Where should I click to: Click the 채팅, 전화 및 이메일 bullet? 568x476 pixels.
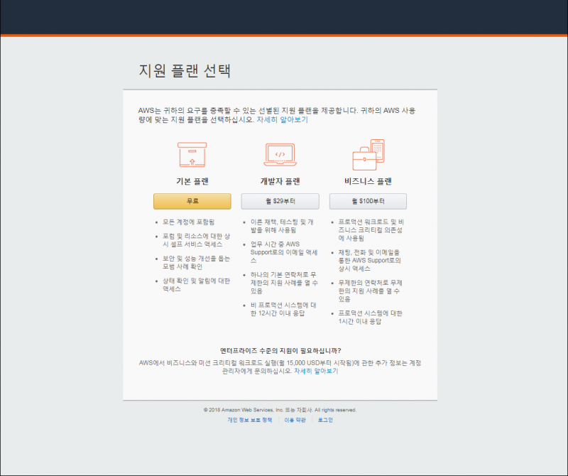point(370,260)
